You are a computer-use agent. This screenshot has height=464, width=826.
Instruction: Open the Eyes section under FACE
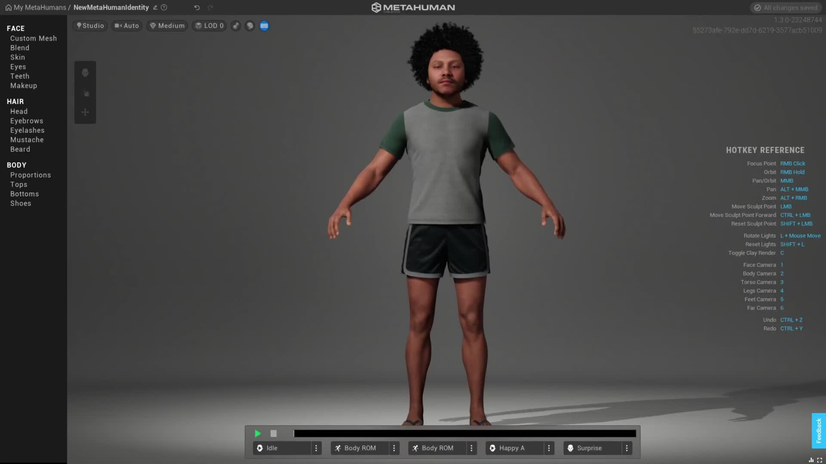pos(18,67)
